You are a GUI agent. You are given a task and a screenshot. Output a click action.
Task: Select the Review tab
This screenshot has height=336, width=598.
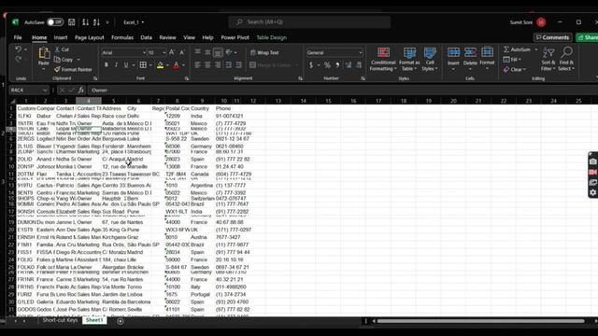167,37
